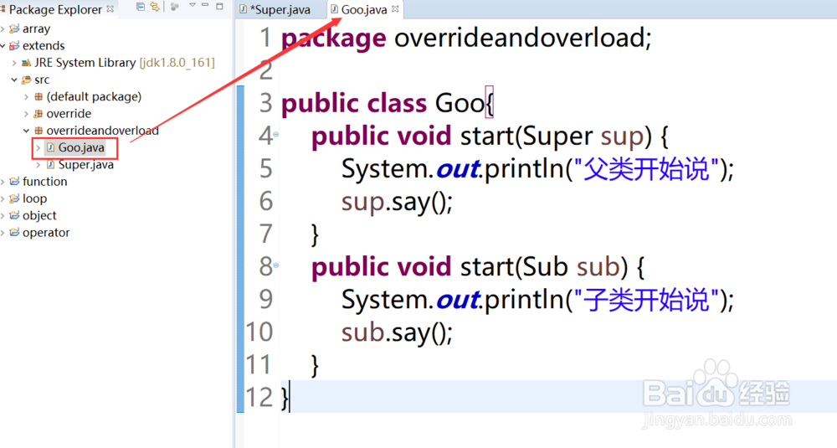Click 'sub.say();' on line 10

click(x=397, y=333)
